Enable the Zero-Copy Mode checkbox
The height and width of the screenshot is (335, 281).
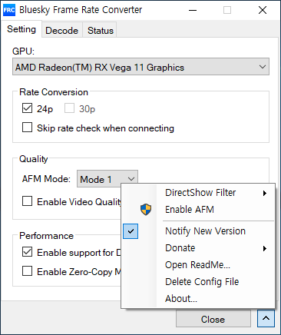pyautogui.click(x=27, y=270)
